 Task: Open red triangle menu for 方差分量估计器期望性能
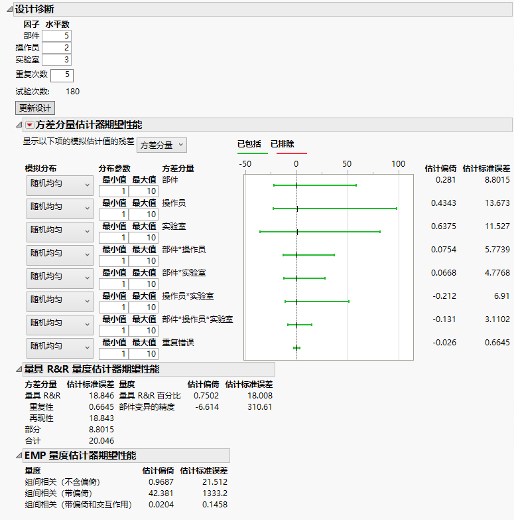tap(29, 125)
